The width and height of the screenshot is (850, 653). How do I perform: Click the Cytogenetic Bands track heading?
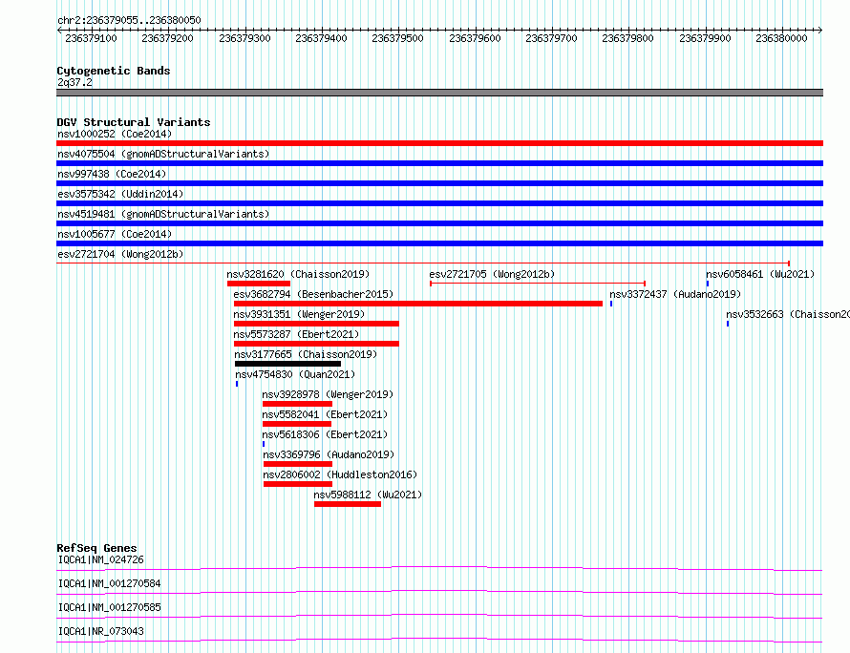point(114,71)
